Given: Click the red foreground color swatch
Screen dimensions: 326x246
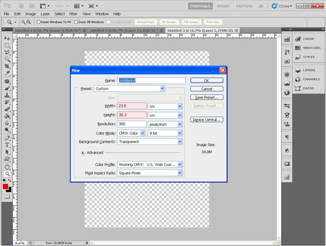Looking at the screenshot, I should [5, 186].
